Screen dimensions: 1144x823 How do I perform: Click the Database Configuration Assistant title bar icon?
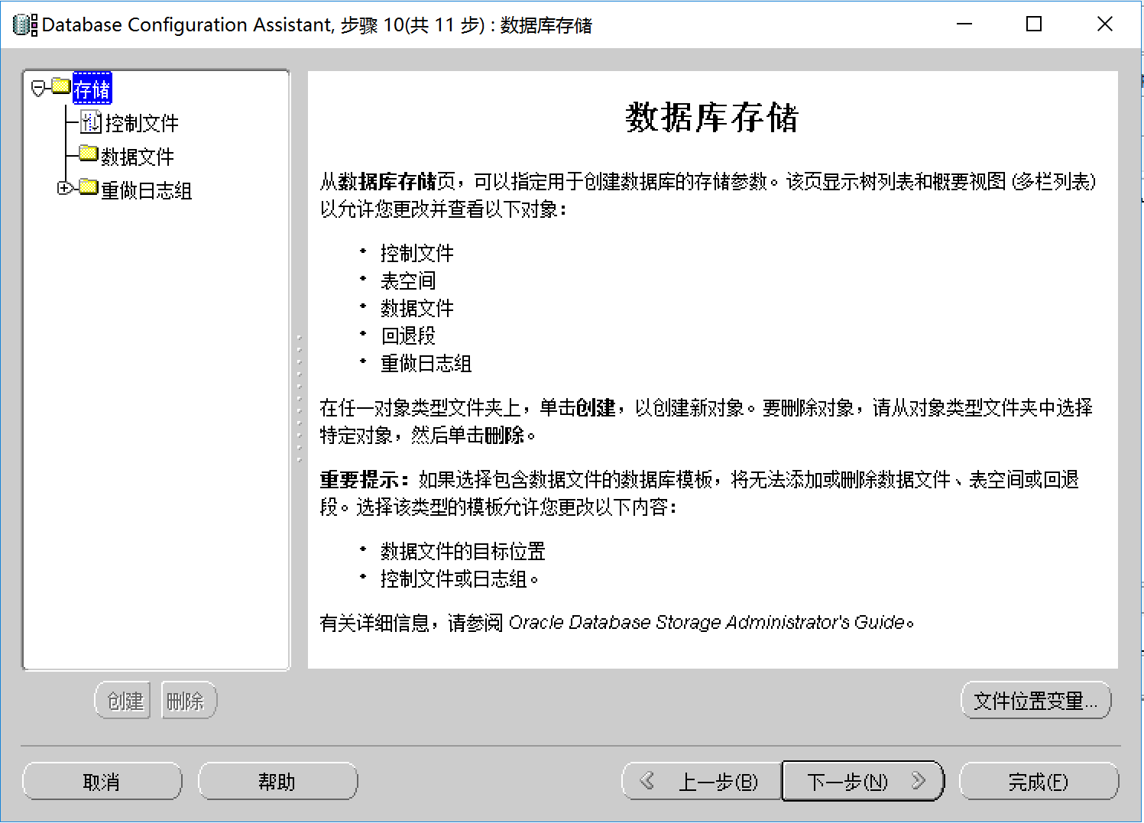coord(24,25)
